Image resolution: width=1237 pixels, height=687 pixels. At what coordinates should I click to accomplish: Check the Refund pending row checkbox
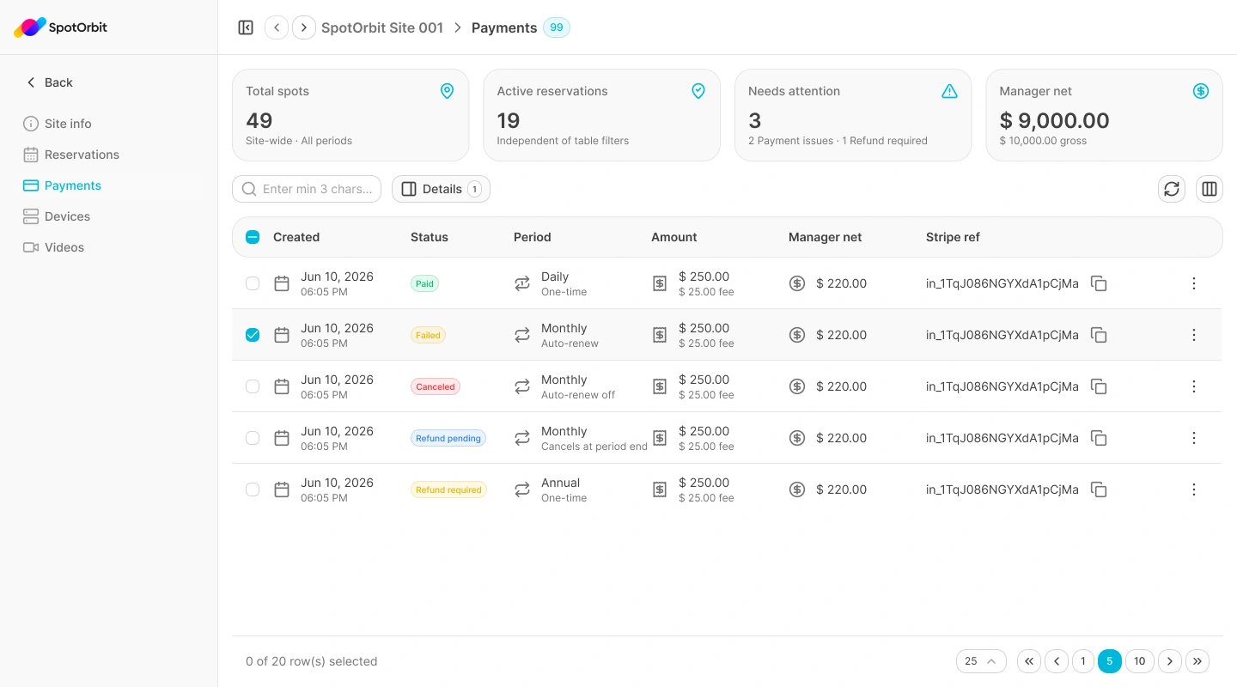click(x=253, y=438)
